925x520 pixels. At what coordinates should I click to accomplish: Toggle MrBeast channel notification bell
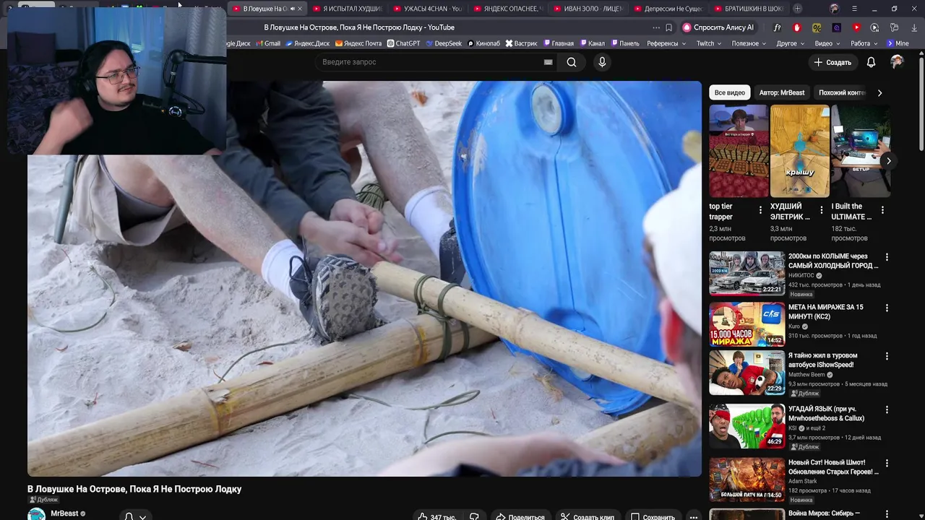tap(135, 516)
